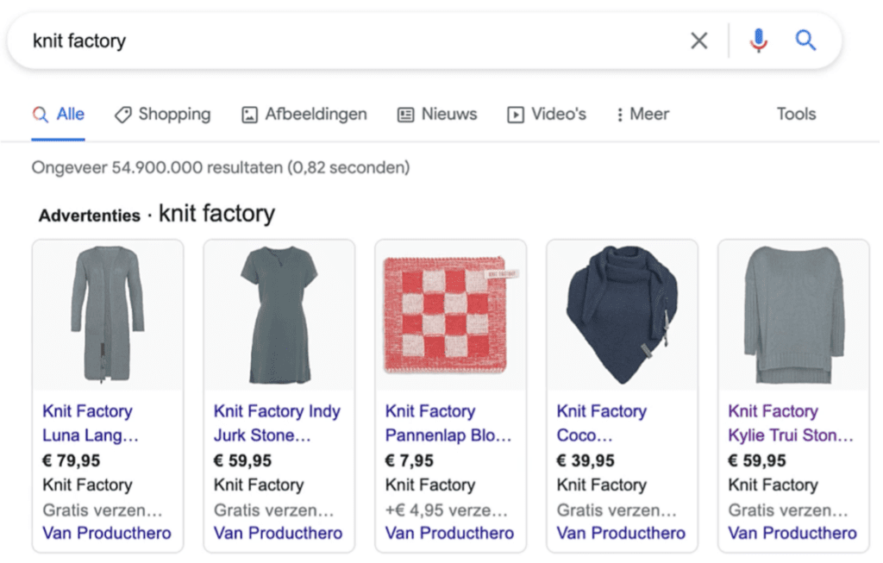
Task: Open the Kylie Trui sweater image
Action: point(793,316)
